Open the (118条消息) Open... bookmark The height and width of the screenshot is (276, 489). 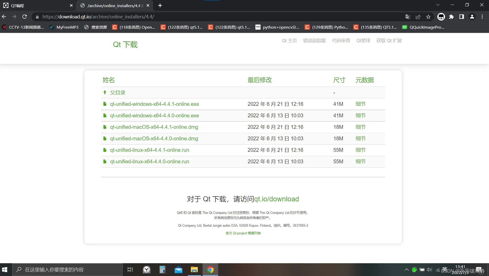(x=134, y=27)
